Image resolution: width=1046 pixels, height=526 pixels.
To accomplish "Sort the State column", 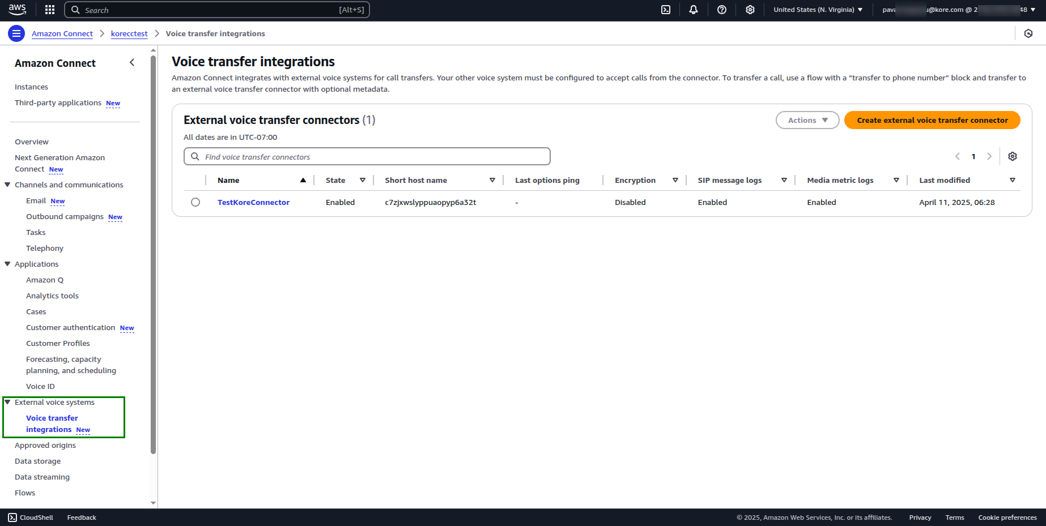I will 363,180.
